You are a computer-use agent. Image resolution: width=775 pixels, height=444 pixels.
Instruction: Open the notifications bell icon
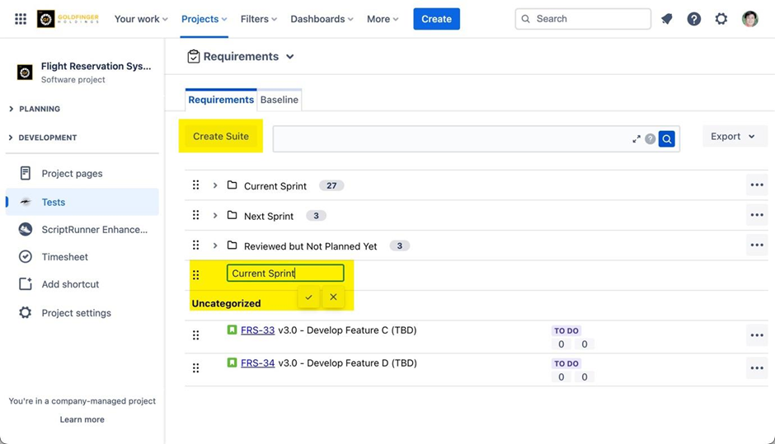click(667, 19)
